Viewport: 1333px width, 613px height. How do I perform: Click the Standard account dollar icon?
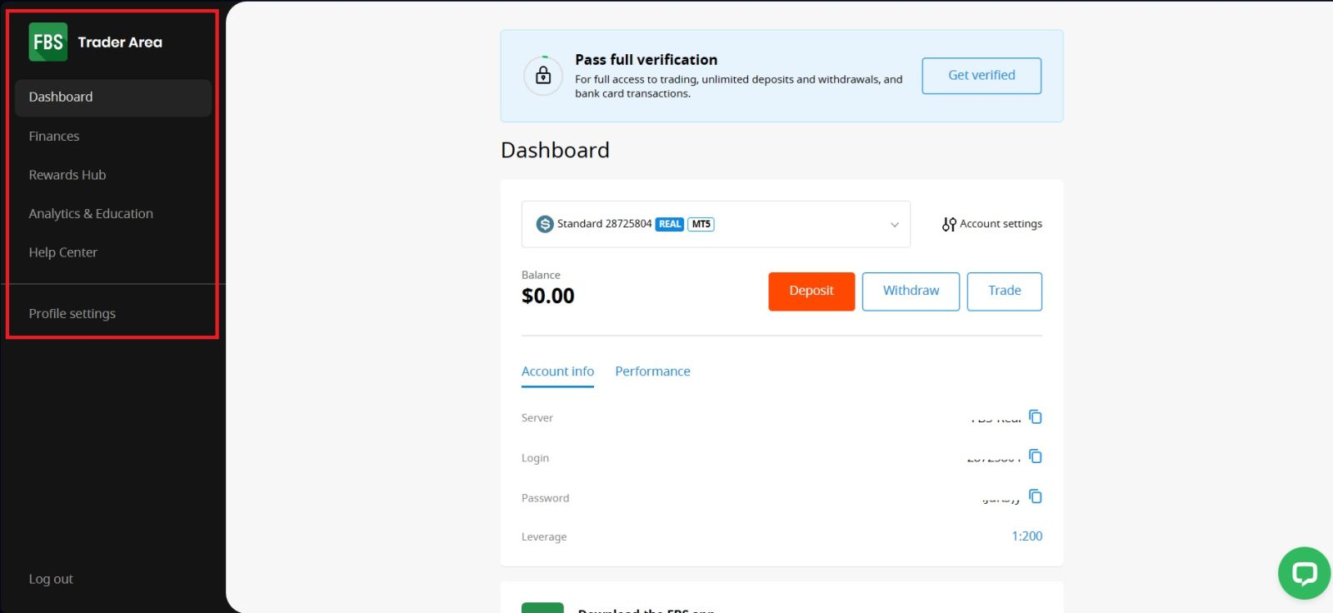coord(545,224)
